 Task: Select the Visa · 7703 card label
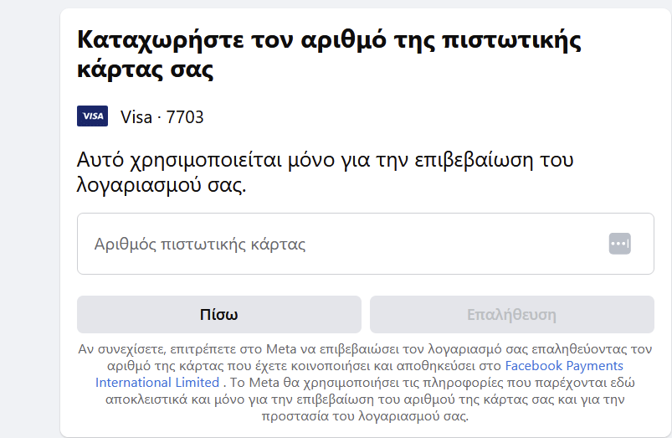[x=162, y=116]
